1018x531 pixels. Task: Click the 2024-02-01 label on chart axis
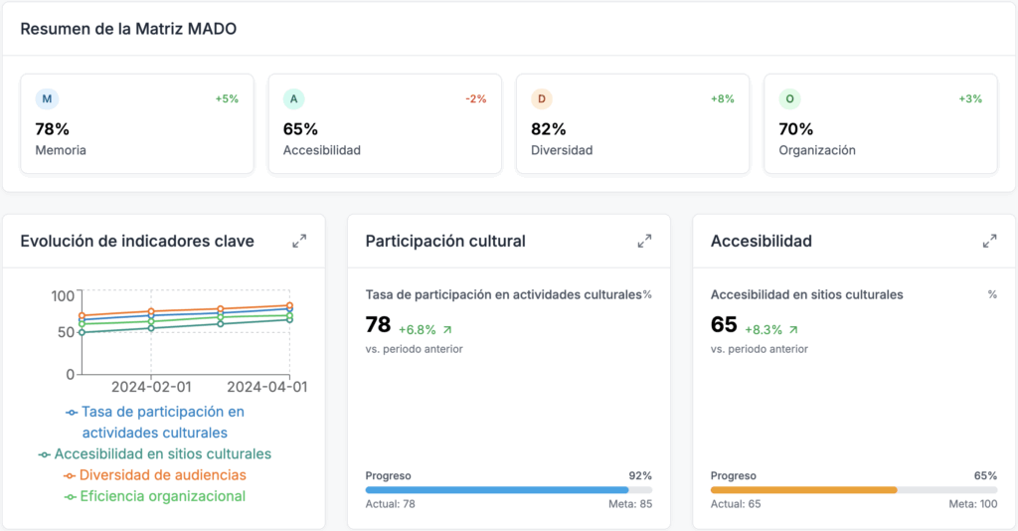[x=151, y=386]
